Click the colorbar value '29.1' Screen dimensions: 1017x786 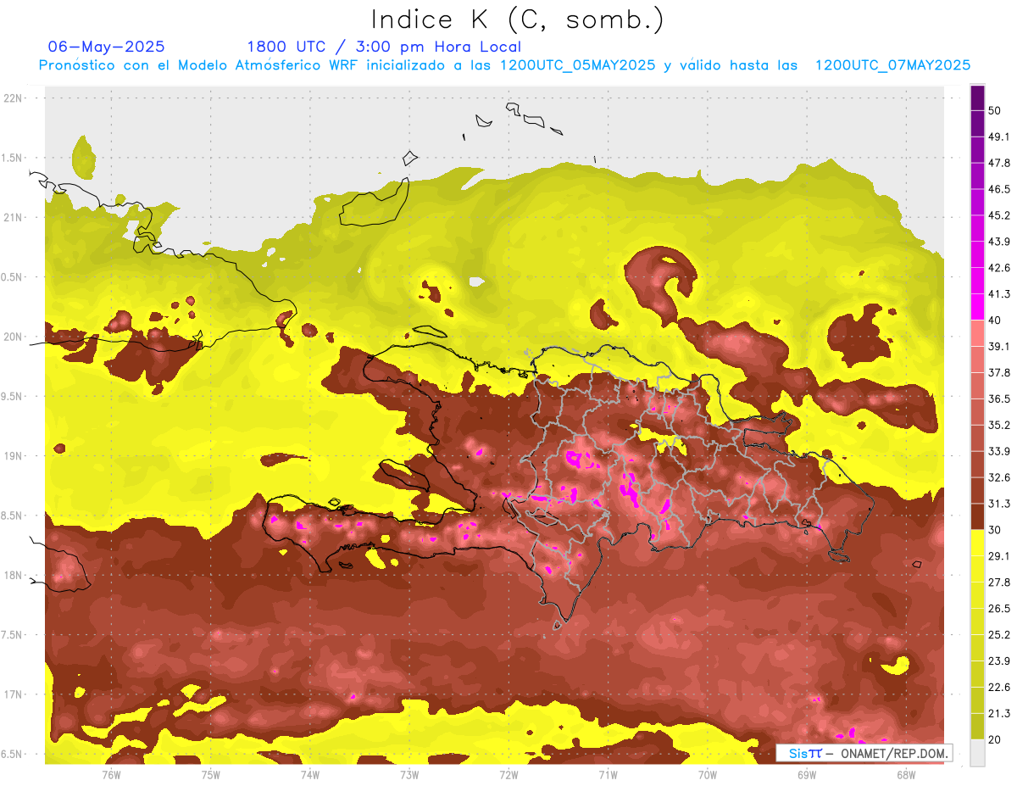coord(998,556)
